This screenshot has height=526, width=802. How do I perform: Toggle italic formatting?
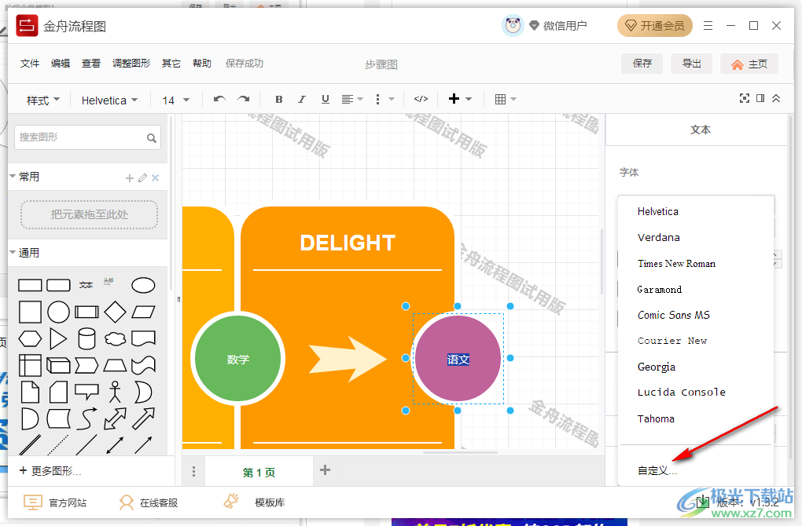click(x=302, y=99)
